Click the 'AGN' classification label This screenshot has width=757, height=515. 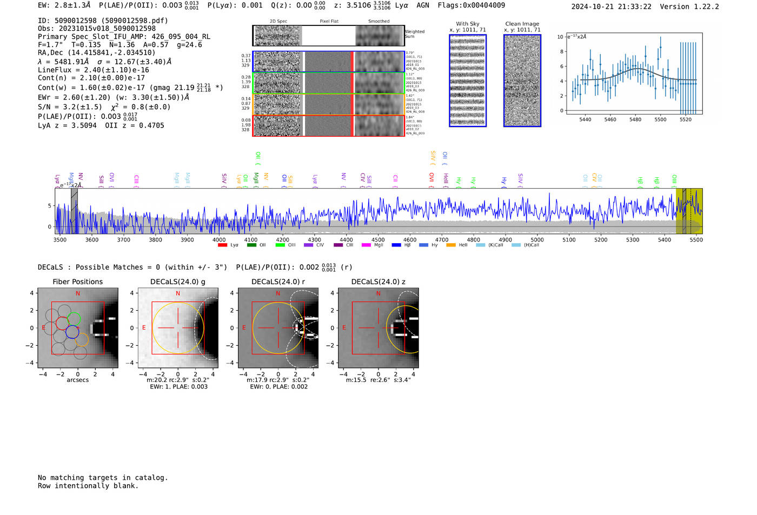point(423,5)
